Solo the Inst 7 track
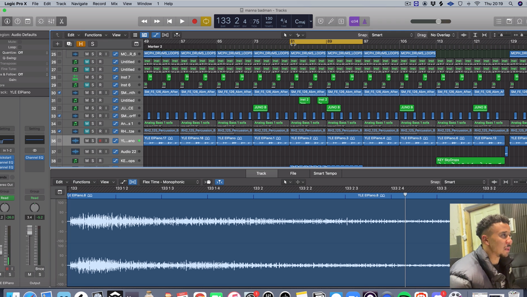 pyautogui.click(x=93, y=77)
